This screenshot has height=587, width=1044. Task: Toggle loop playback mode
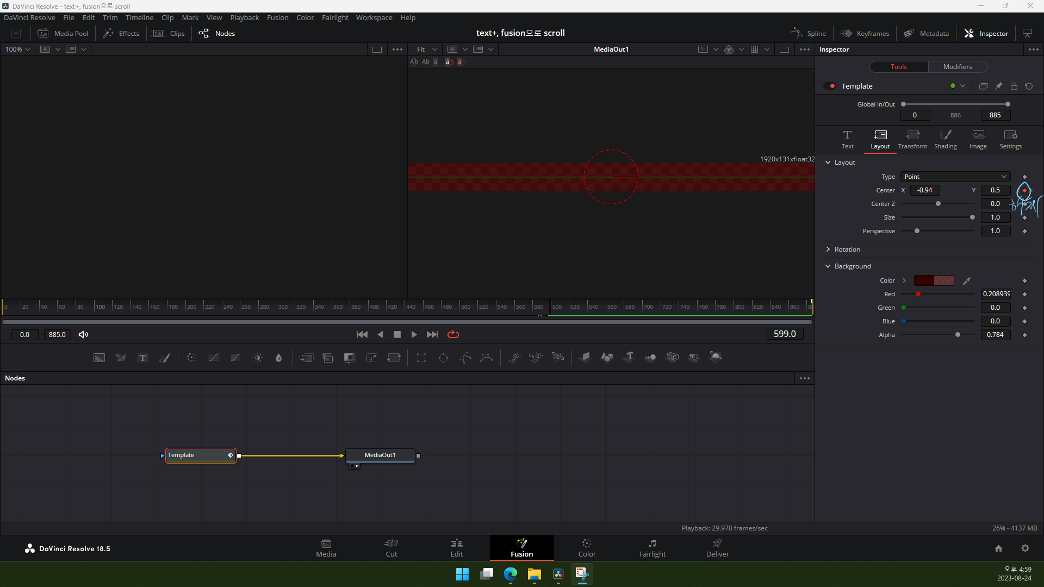point(453,334)
